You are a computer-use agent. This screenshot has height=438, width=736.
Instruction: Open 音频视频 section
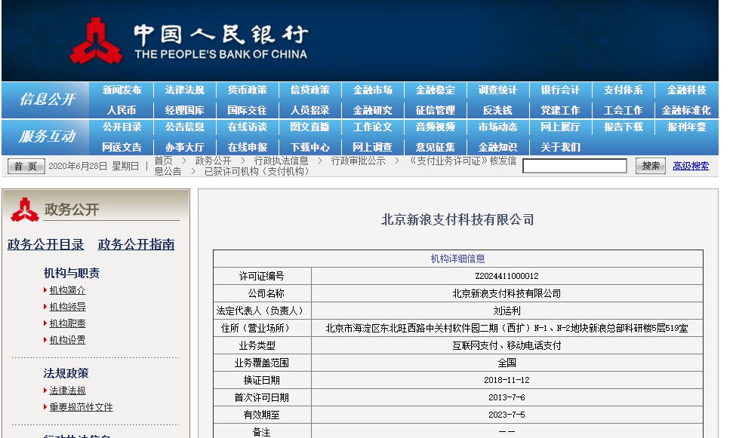click(x=435, y=127)
